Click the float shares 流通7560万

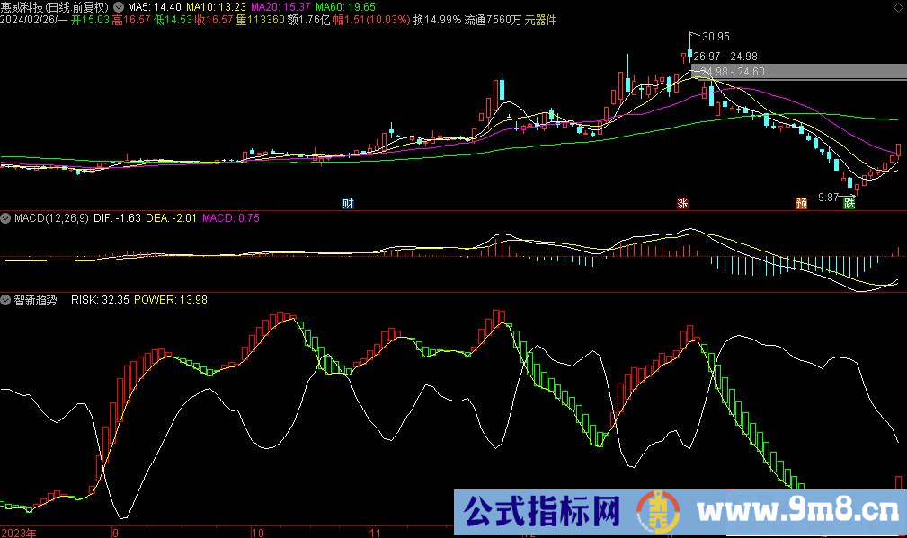pos(493,21)
